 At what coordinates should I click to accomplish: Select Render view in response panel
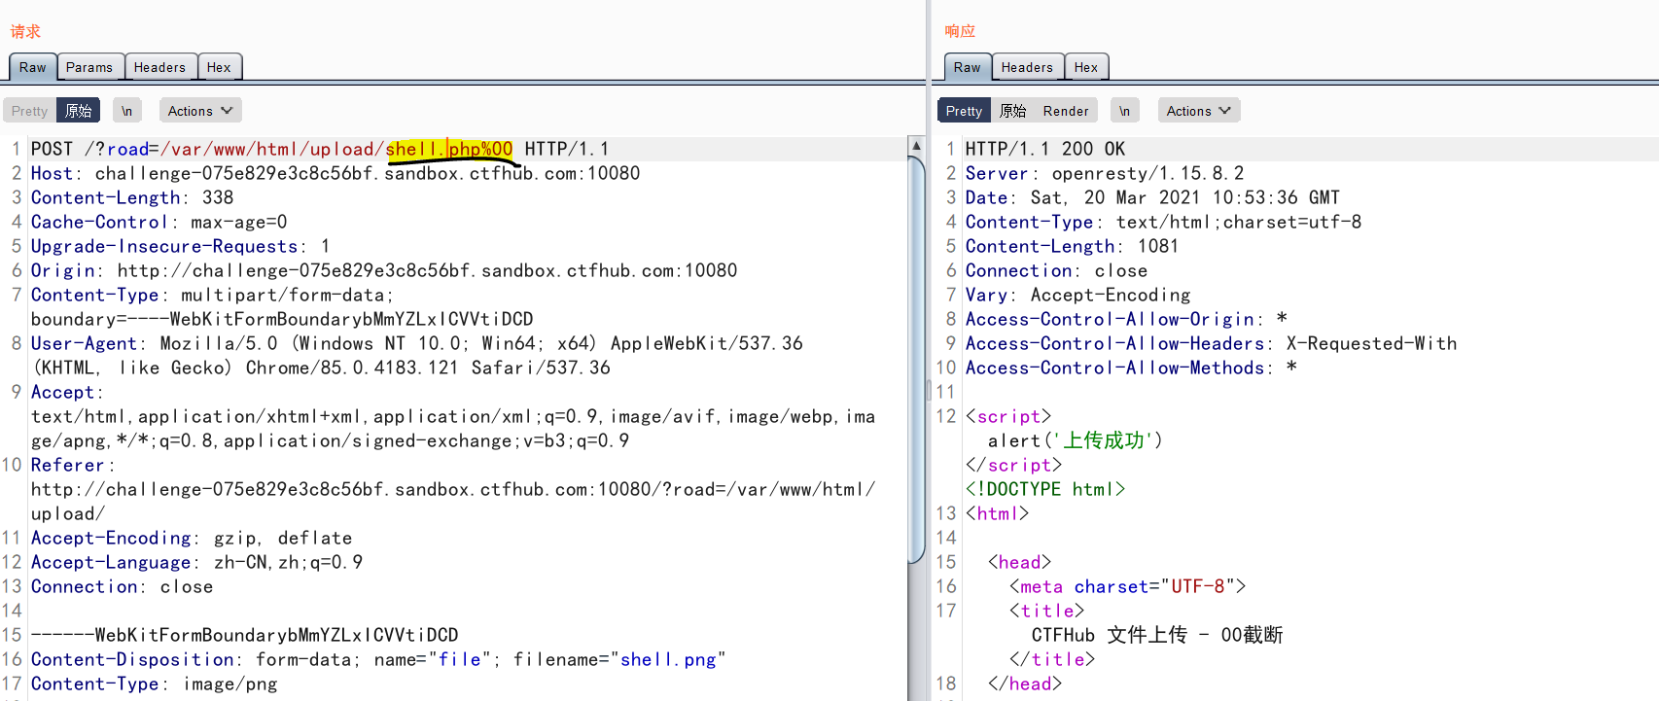click(x=1066, y=111)
